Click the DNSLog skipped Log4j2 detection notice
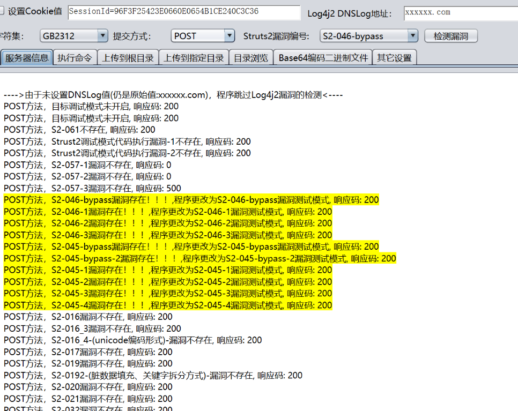518x411 pixels. pyautogui.click(x=173, y=95)
